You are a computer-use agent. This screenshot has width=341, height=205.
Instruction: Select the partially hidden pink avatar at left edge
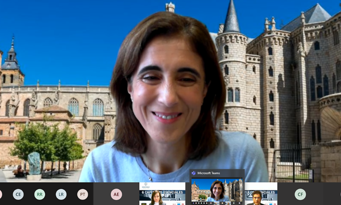(1, 194)
